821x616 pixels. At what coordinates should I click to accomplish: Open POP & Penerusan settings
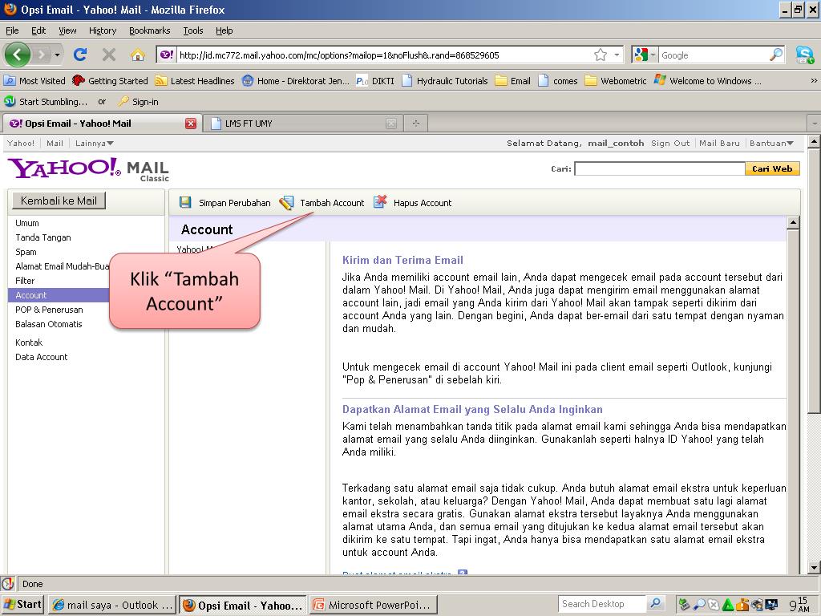pos(49,310)
